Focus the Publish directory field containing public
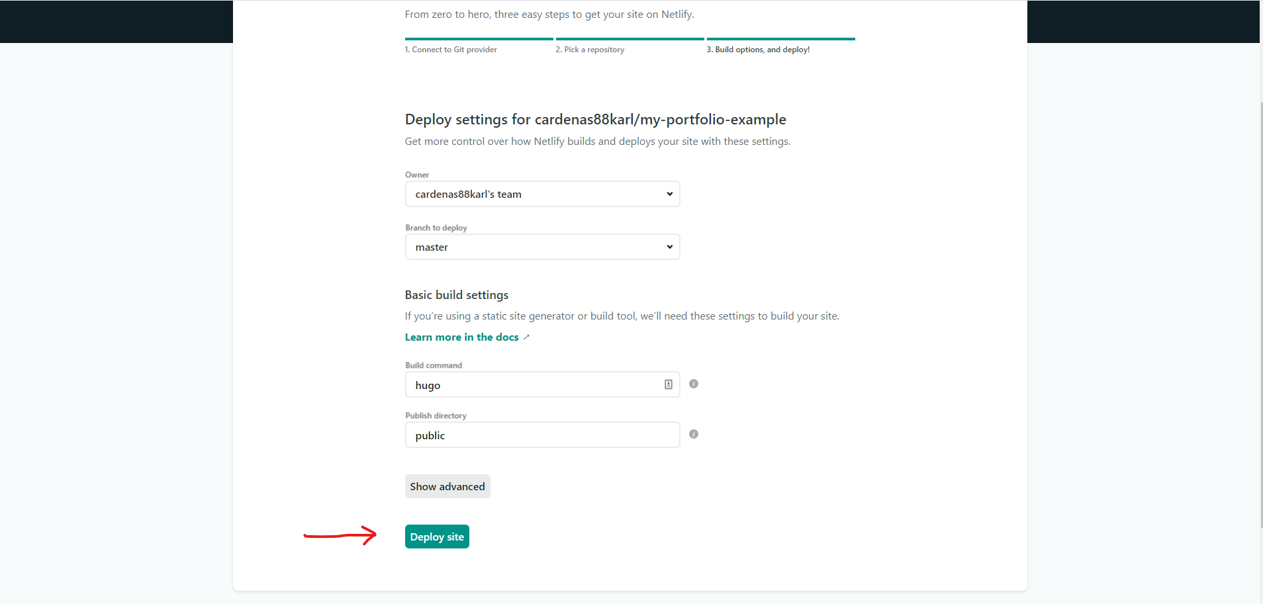Viewport: 1263px width, 604px height. coord(542,435)
